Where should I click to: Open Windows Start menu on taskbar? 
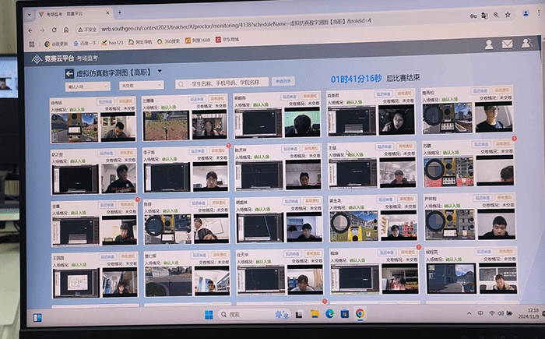tap(208, 314)
